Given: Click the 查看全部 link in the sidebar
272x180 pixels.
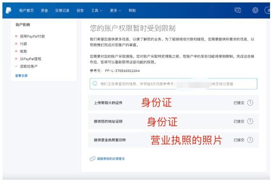Looking at the screenshot, I should coord(22,76).
